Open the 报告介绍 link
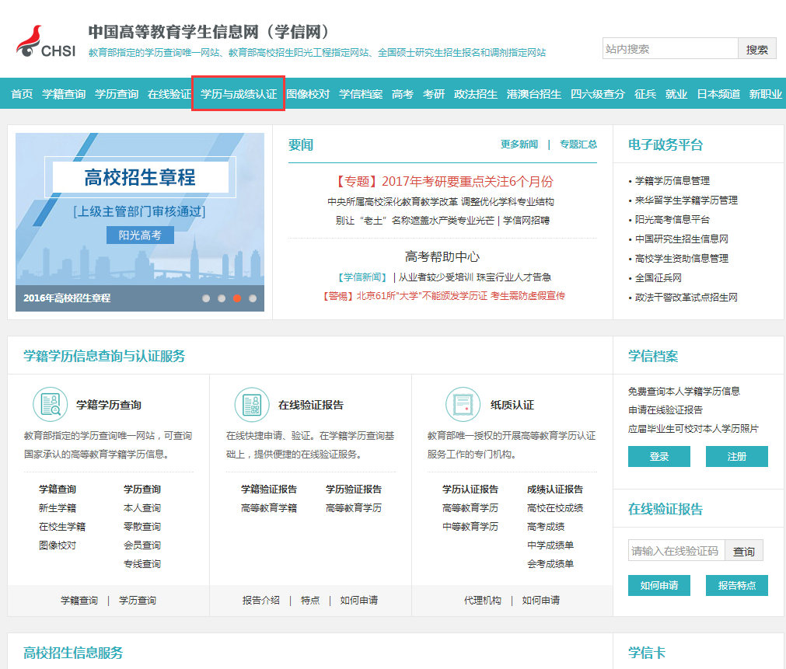This screenshot has height=669, width=786. pos(261,601)
